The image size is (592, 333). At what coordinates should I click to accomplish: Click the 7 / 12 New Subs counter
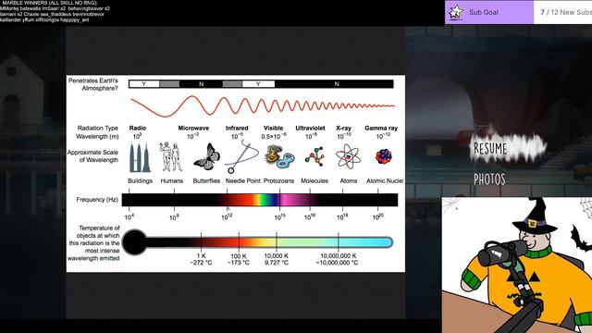point(565,12)
